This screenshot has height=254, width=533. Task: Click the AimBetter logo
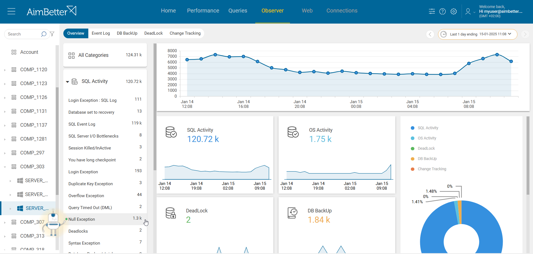pos(51,11)
